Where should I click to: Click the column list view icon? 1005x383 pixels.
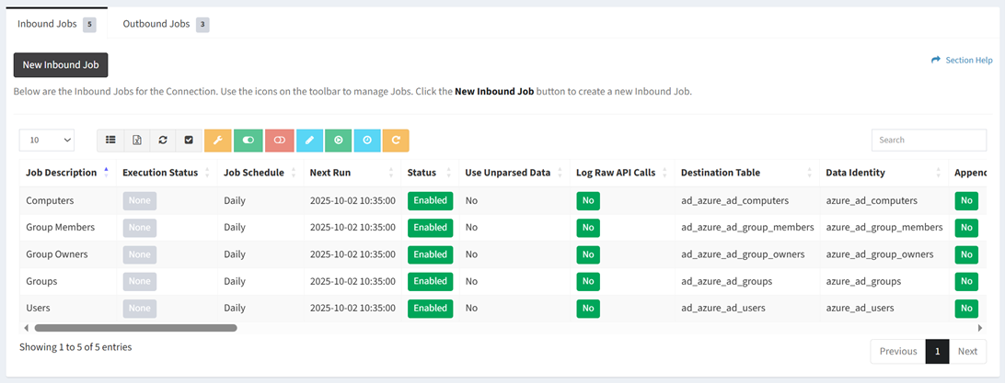[110, 141]
